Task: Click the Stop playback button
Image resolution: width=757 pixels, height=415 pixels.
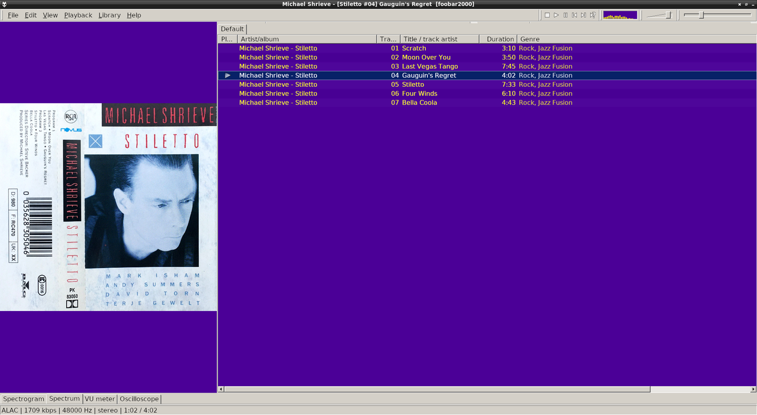Action: click(547, 15)
